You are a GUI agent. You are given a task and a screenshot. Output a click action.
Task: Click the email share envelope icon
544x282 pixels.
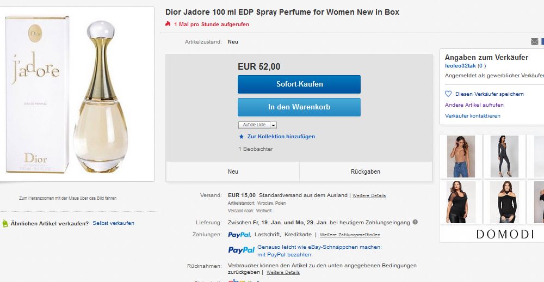coord(534,42)
